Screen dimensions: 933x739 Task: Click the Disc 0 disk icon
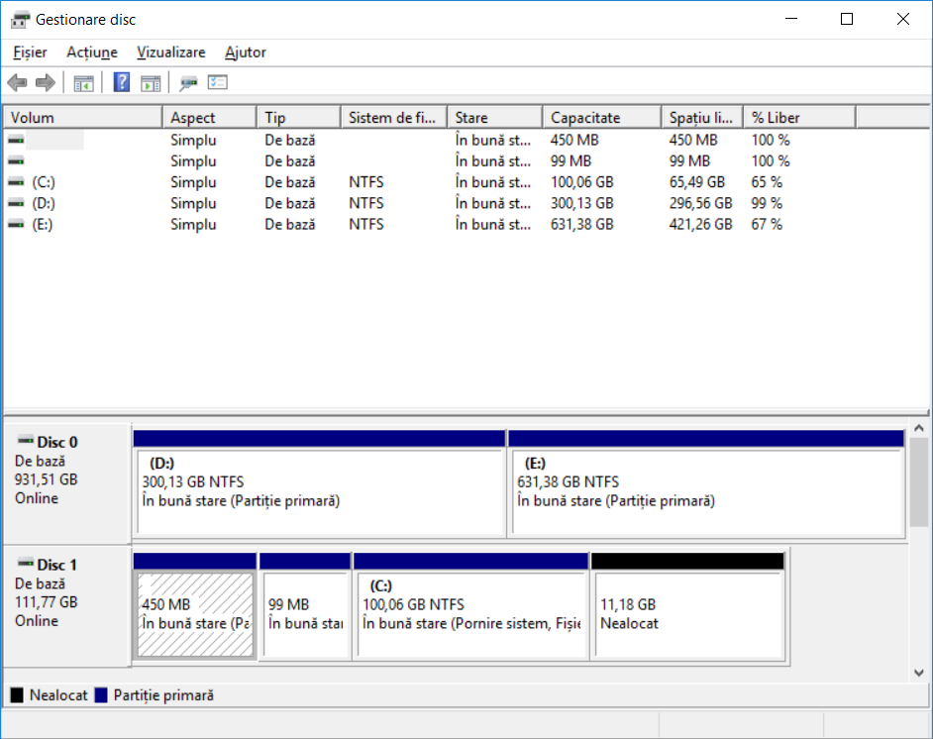(25, 441)
